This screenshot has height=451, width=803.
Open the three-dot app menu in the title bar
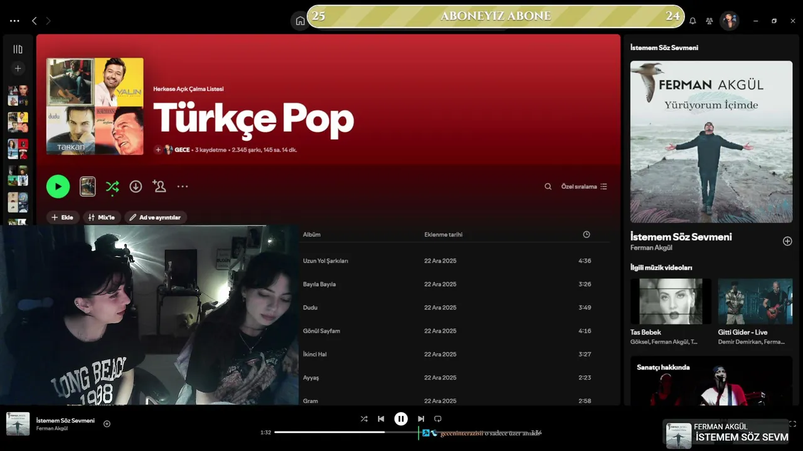(x=14, y=21)
